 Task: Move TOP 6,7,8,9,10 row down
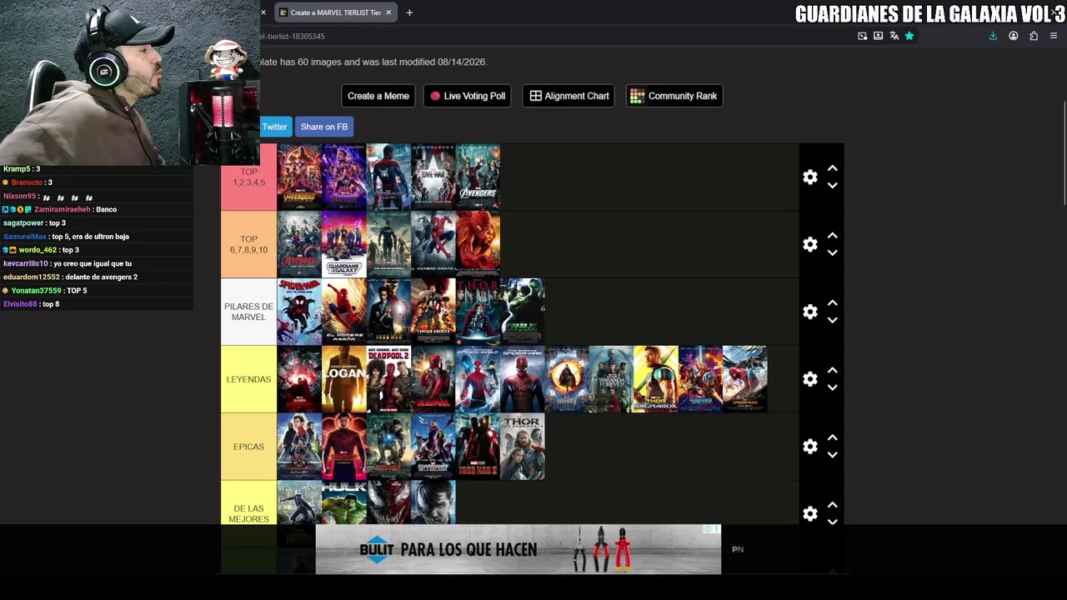point(832,253)
